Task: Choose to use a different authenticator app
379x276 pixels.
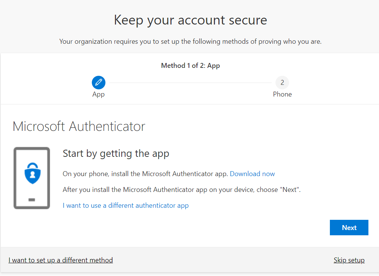Action: pos(126,205)
